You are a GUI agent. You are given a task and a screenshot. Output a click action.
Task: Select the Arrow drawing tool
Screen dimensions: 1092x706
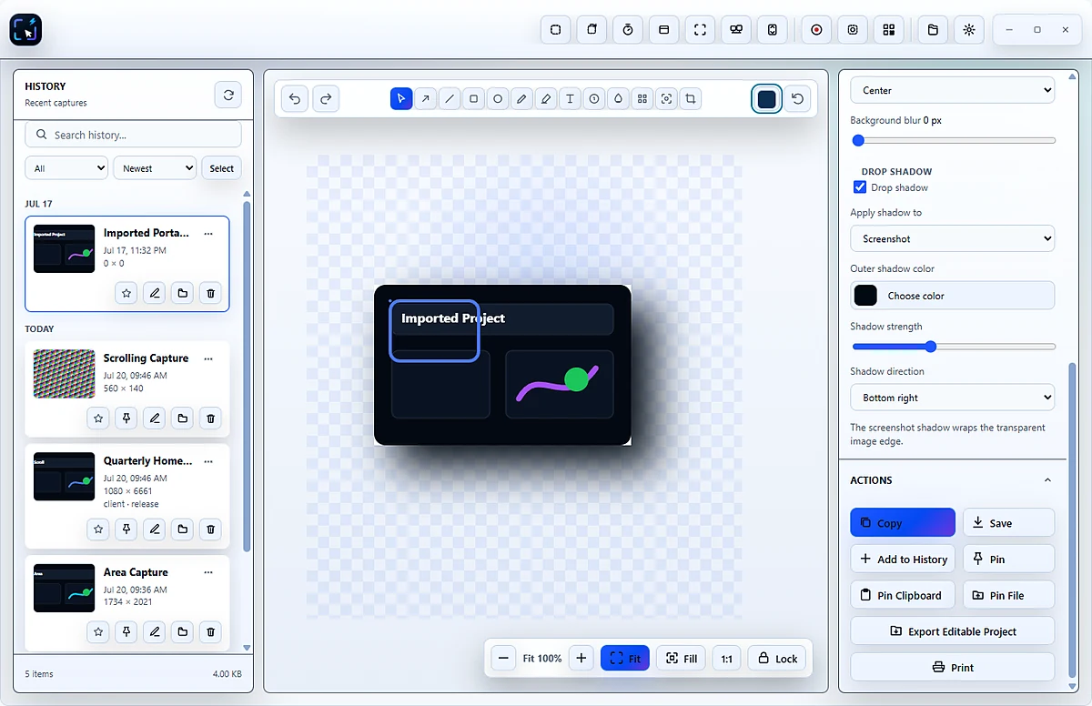[425, 98]
